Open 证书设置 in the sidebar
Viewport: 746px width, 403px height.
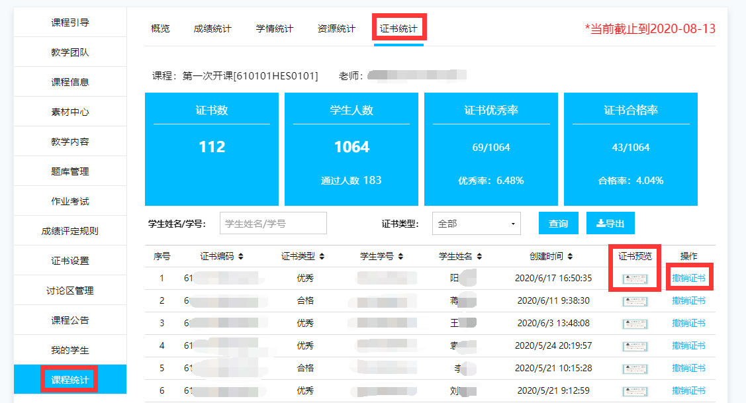[70, 261]
